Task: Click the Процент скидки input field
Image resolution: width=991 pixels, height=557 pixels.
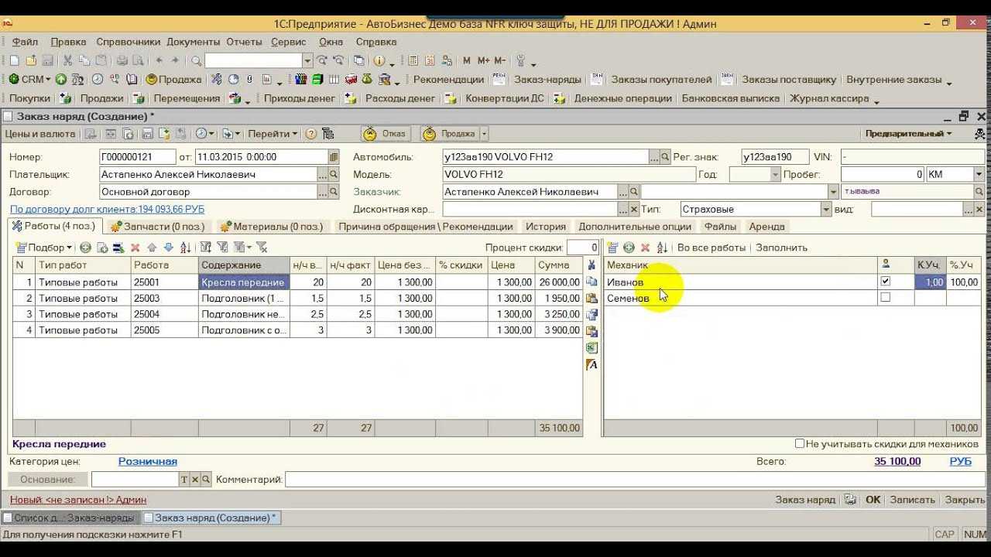Action: click(x=583, y=248)
